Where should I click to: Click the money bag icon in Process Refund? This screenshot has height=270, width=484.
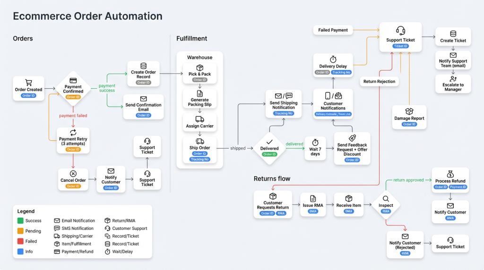tap(450, 174)
